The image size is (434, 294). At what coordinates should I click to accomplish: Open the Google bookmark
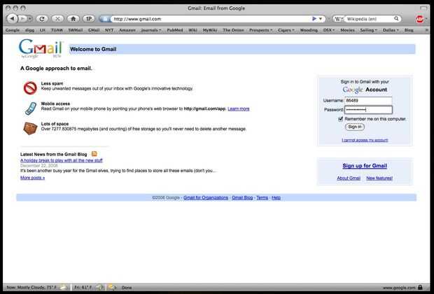13,30
